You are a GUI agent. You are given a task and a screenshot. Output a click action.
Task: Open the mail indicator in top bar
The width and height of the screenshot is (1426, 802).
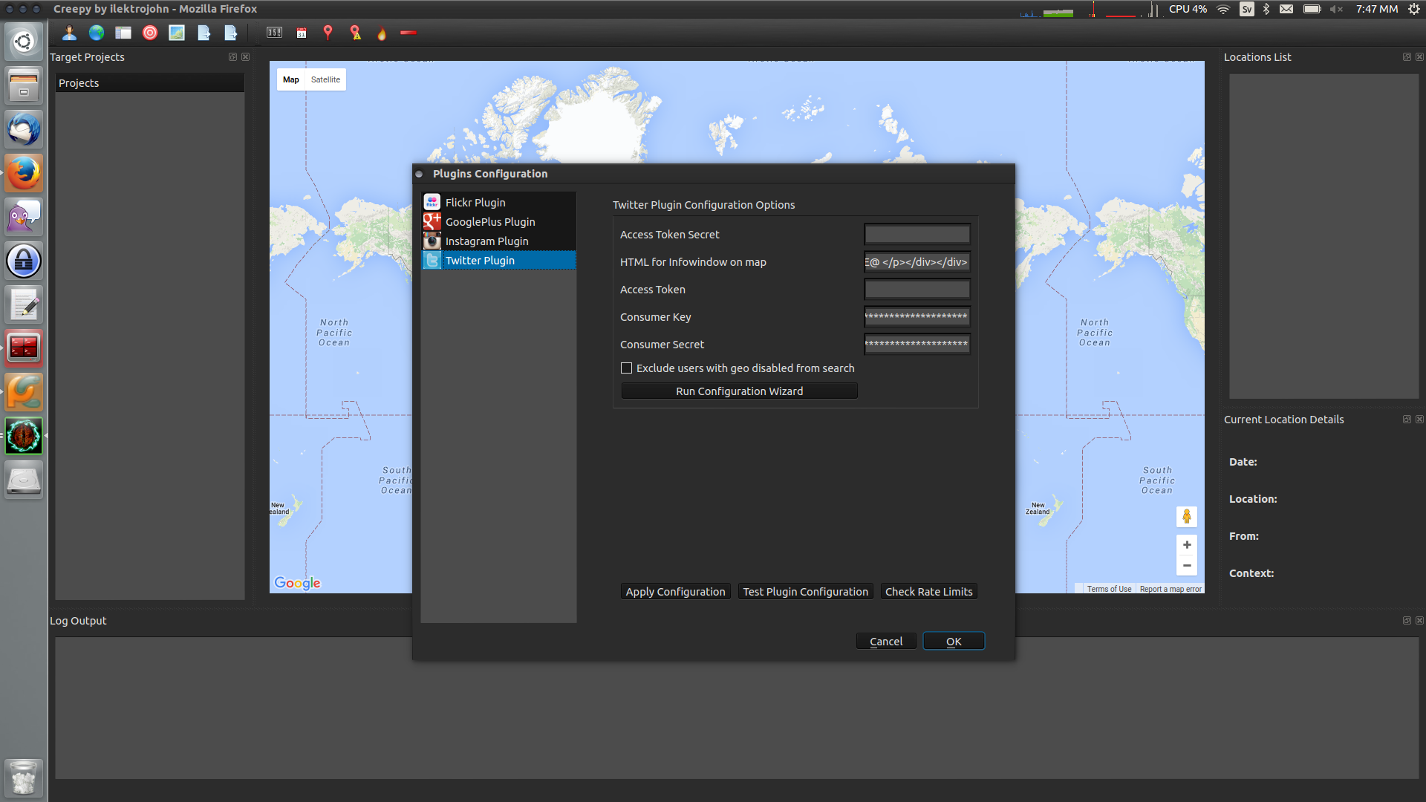point(1286,9)
